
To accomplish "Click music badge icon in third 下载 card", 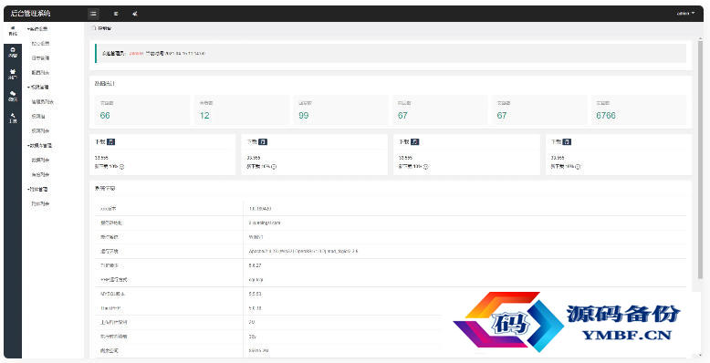I will pyautogui.click(x=414, y=141).
